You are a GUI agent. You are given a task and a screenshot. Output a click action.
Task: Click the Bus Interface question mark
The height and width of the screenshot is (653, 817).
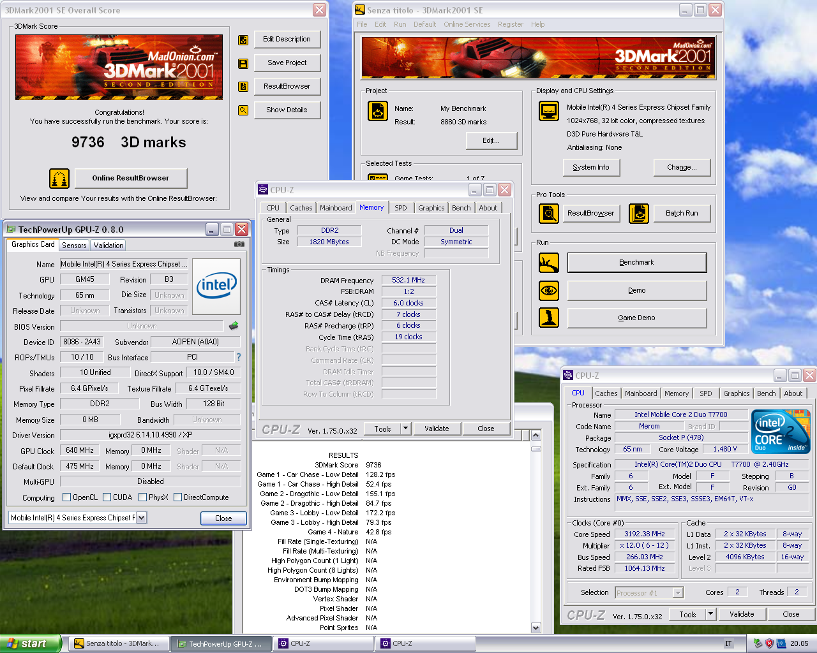pos(239,358)
